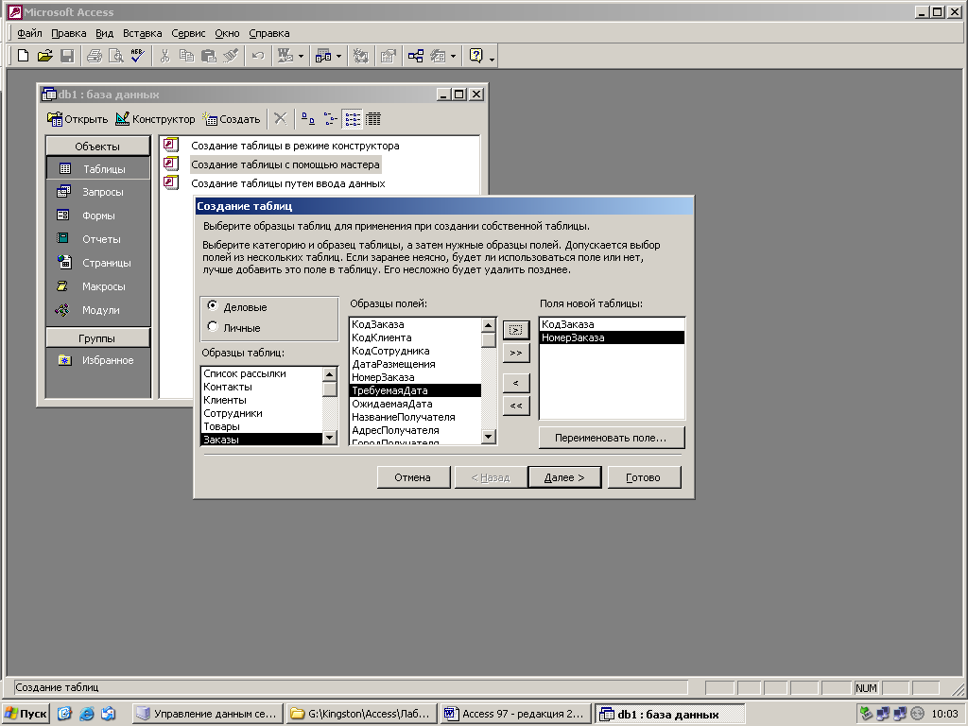The height and width of the screenshot is (726, 968).
Task: Select Формы in the objects bar
Action: coord(98,216)
